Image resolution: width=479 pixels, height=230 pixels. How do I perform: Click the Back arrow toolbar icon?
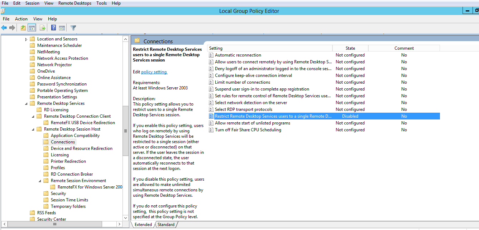tap(4, 28)
